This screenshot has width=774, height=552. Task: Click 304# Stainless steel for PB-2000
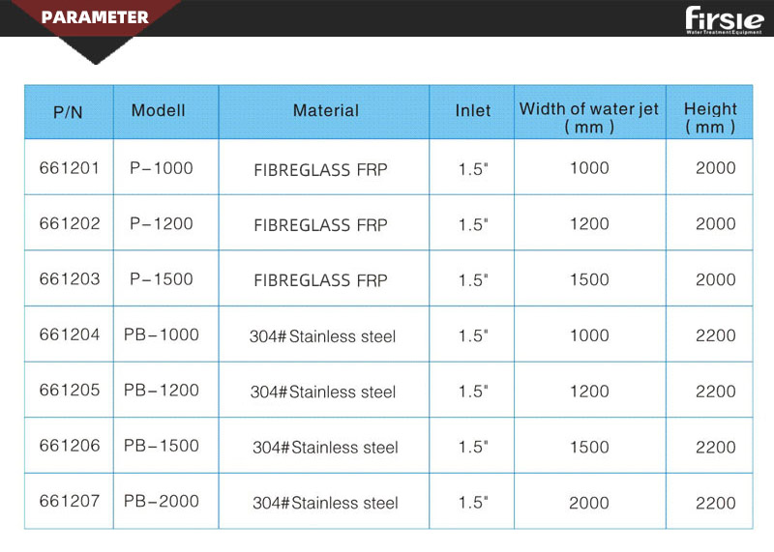325,503
